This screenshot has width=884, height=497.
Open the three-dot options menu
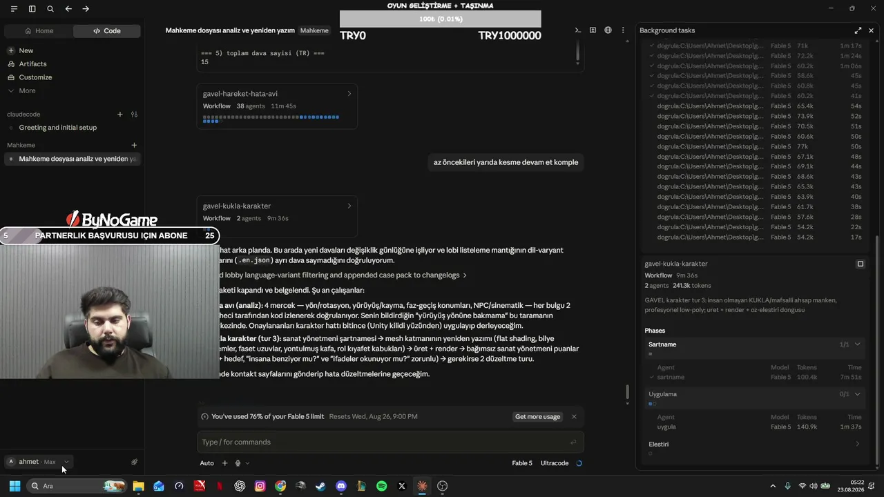623,30
